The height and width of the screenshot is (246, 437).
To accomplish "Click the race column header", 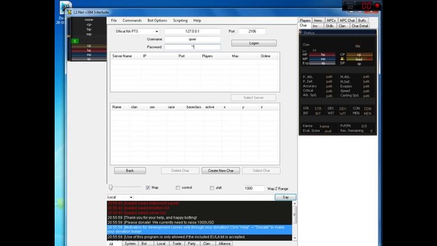I will 175,107.
